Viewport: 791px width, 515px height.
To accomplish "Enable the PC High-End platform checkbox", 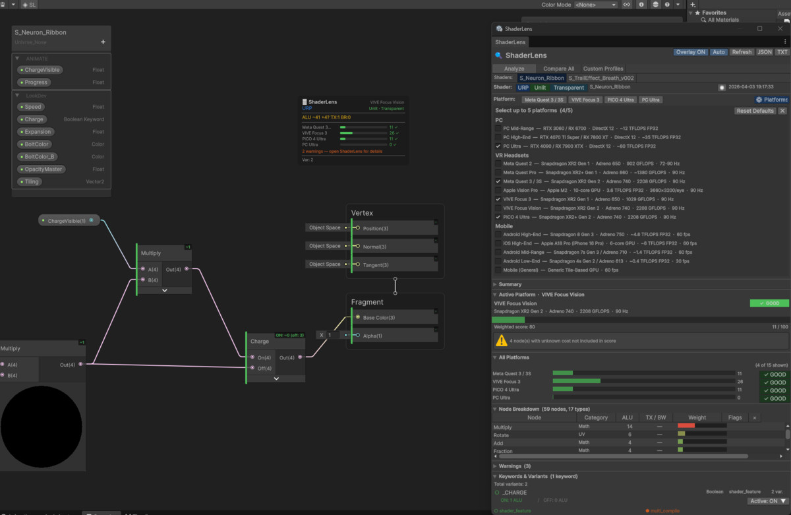I will pos(498,137).
